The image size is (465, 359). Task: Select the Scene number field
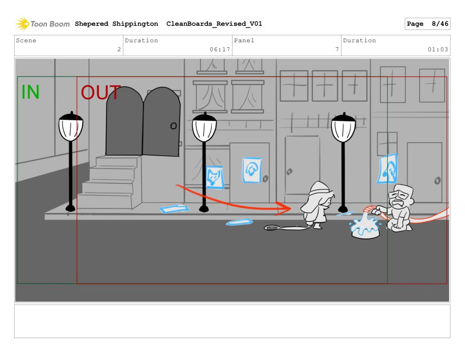click(69, 45)
